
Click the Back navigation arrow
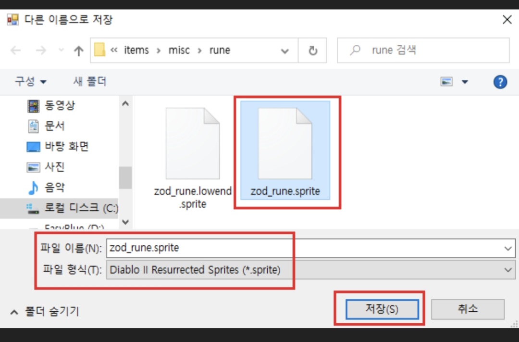(16, 51)
